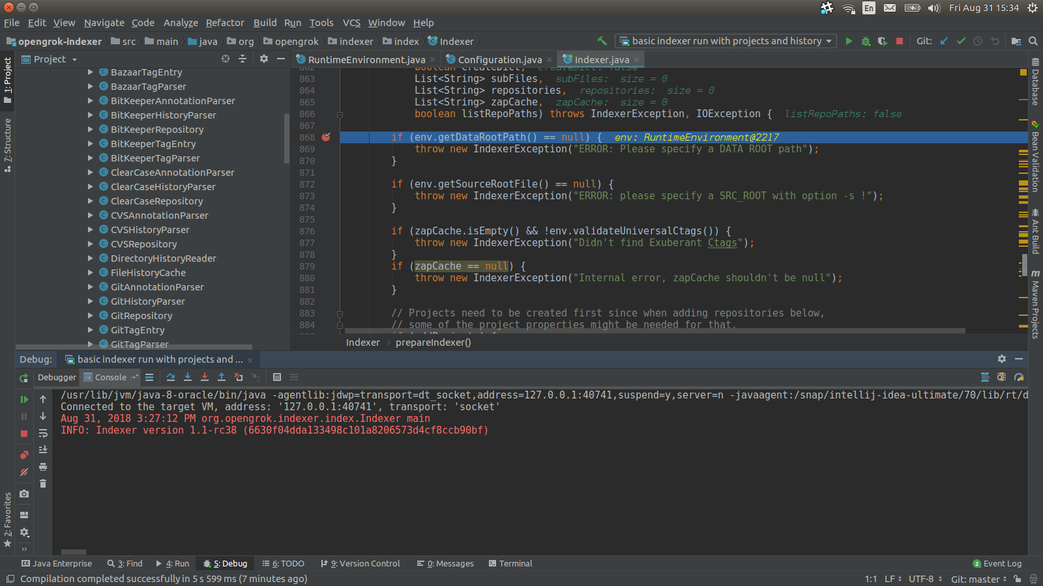This screenshot has width=1043, height=586.
Task: Open Search Everywhere with the magnifier icon
Action: [x=1033, y=40]
